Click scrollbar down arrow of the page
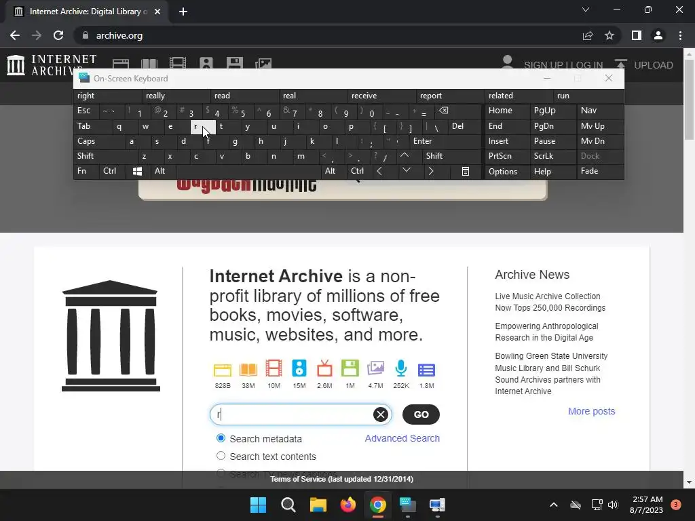This screenshot has height=521, width=695. (690, 482)
